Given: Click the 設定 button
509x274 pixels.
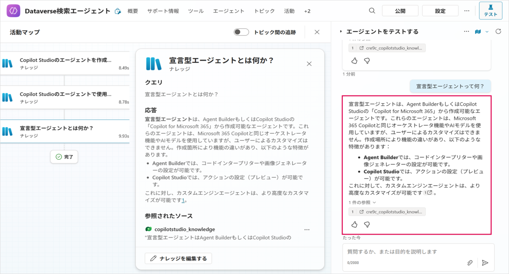Looking at the screenshot, I should click(440, 11).
